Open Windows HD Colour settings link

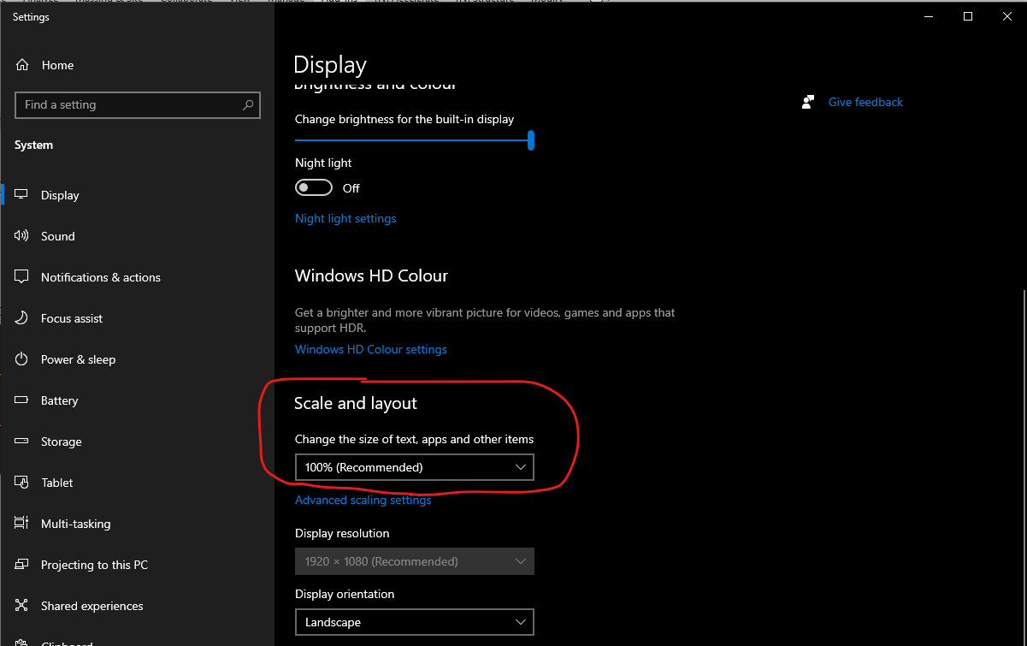pos(370,349)
